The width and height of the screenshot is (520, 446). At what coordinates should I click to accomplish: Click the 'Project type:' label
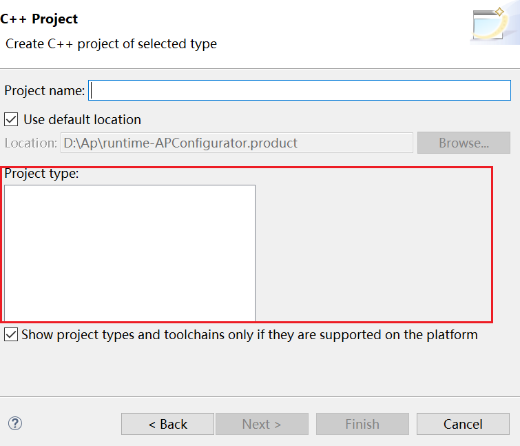[41, 173]
